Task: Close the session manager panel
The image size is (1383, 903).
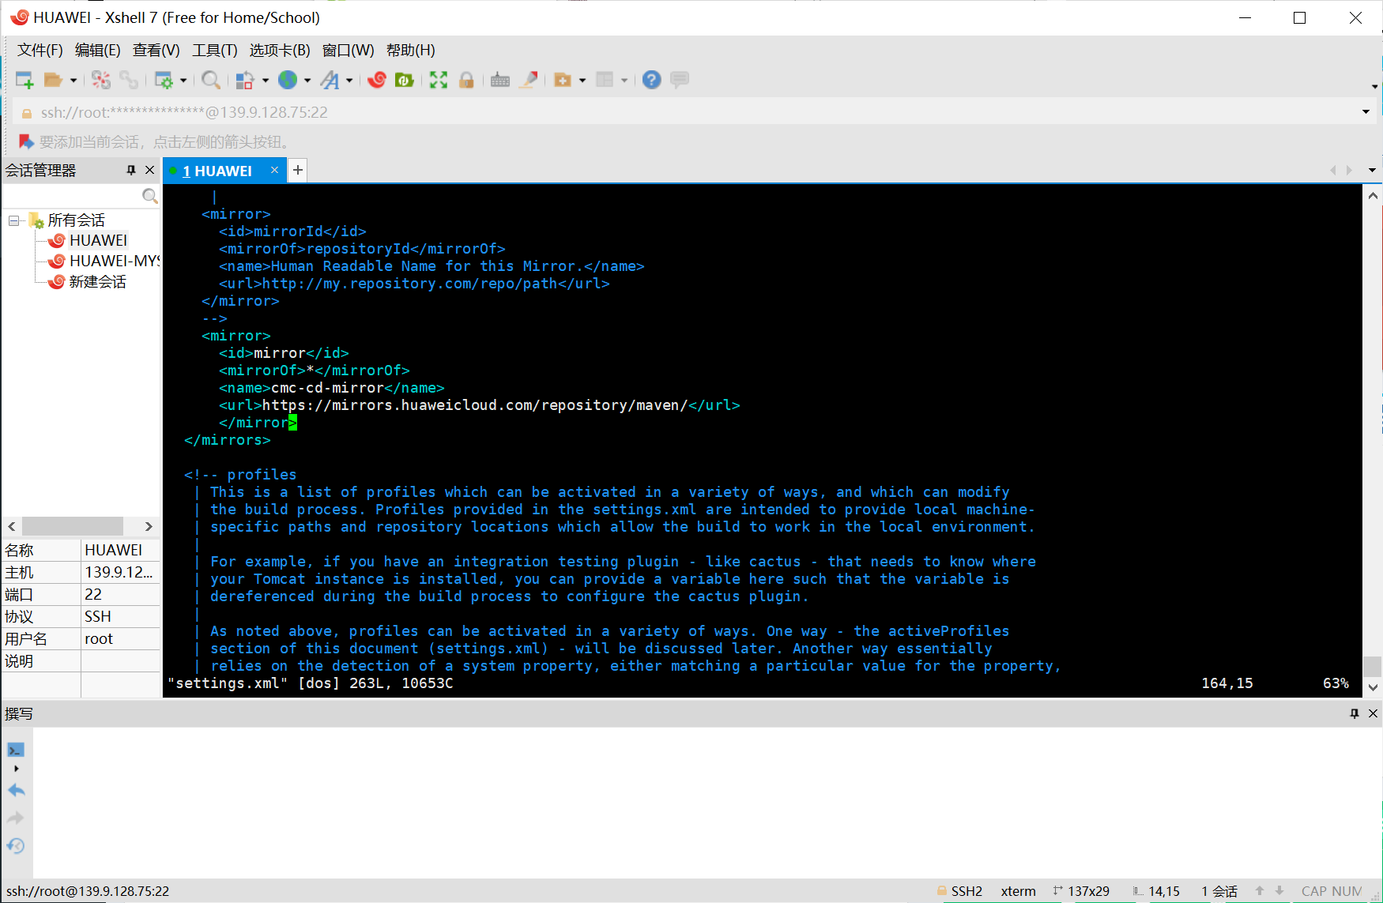Action: coord(149,170)
